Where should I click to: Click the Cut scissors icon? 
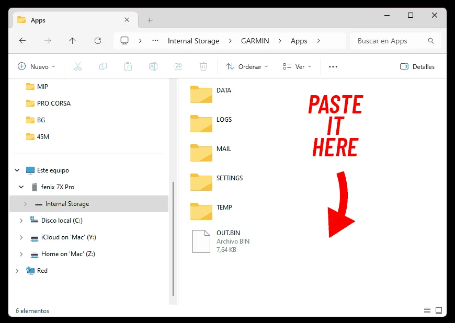tap(78, 66)
